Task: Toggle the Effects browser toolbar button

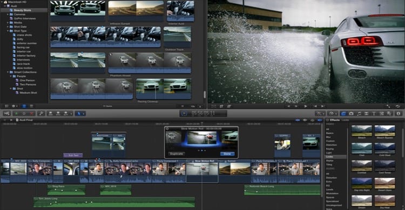Action: point(343,113)
